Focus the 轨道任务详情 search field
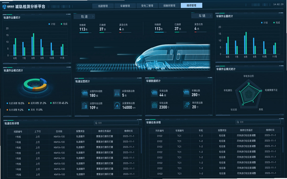The height and width of the screenshot is (179, 287). tap(116, 123)
